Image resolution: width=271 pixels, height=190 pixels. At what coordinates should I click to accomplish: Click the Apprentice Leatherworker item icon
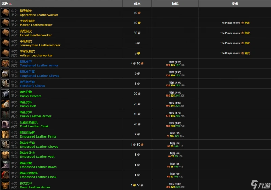coord(5,13)
